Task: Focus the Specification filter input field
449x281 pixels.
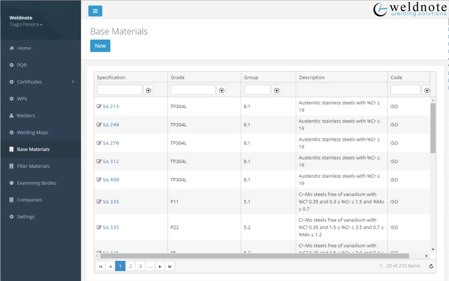Action: click(x=120, y=90)
